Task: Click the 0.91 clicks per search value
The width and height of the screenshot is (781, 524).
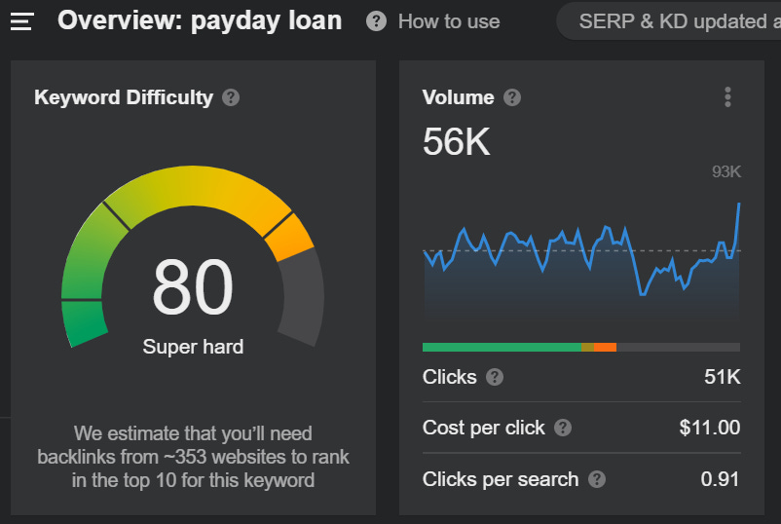Action: [720, 479]
